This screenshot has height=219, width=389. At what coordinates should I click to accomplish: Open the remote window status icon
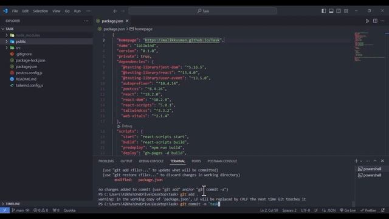coord(5,210)
